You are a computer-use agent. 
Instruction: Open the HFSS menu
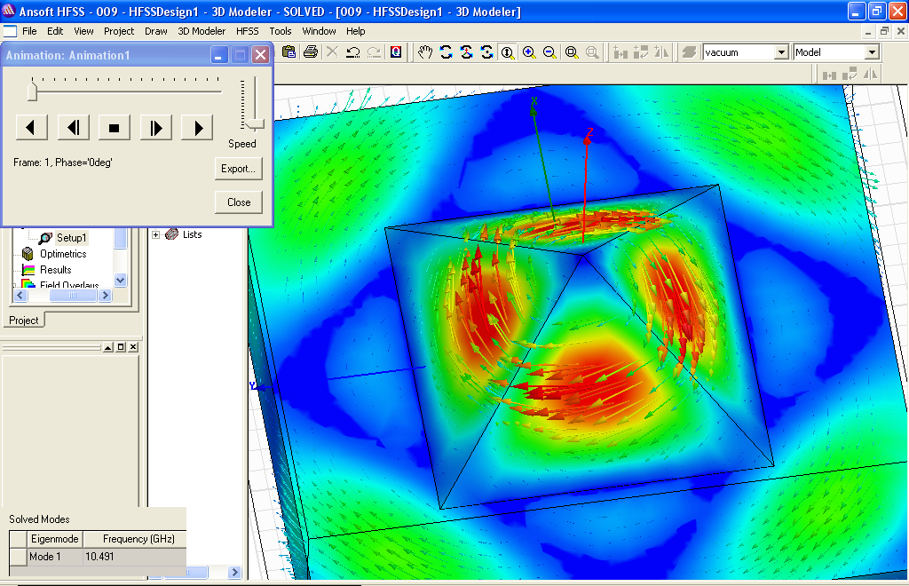[247, 31]
